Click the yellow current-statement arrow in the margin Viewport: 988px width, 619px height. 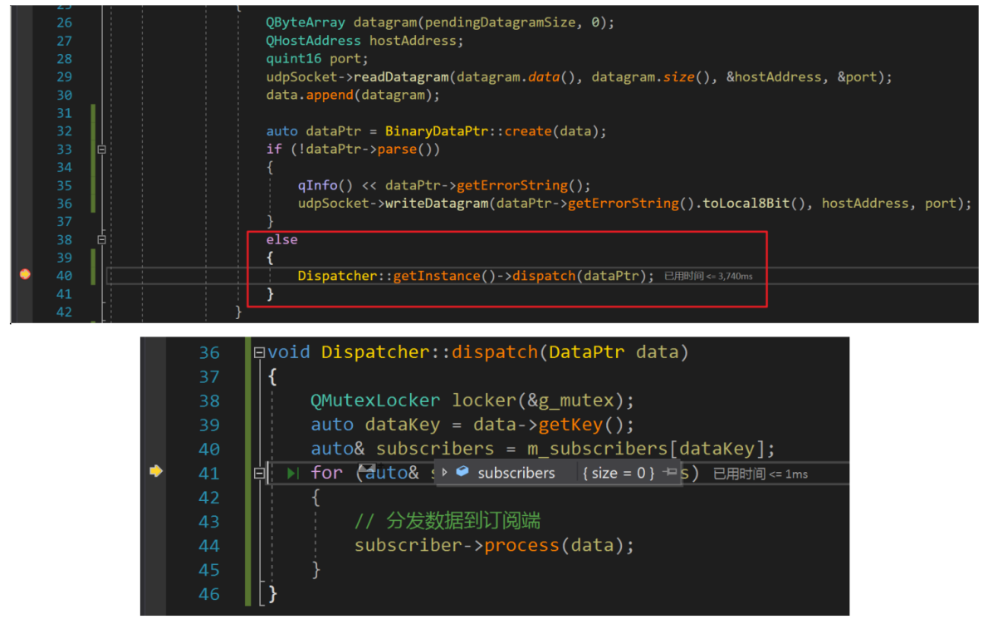click(155, 471)
